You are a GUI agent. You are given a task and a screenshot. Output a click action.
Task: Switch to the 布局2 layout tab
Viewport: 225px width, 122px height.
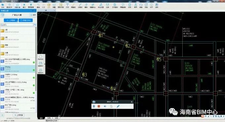click(56, 118)
